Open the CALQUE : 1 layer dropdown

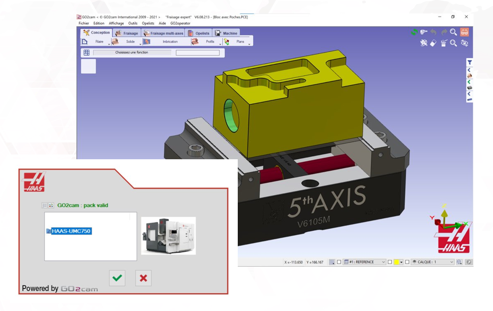pyautogui.click(x=433, y=262)
